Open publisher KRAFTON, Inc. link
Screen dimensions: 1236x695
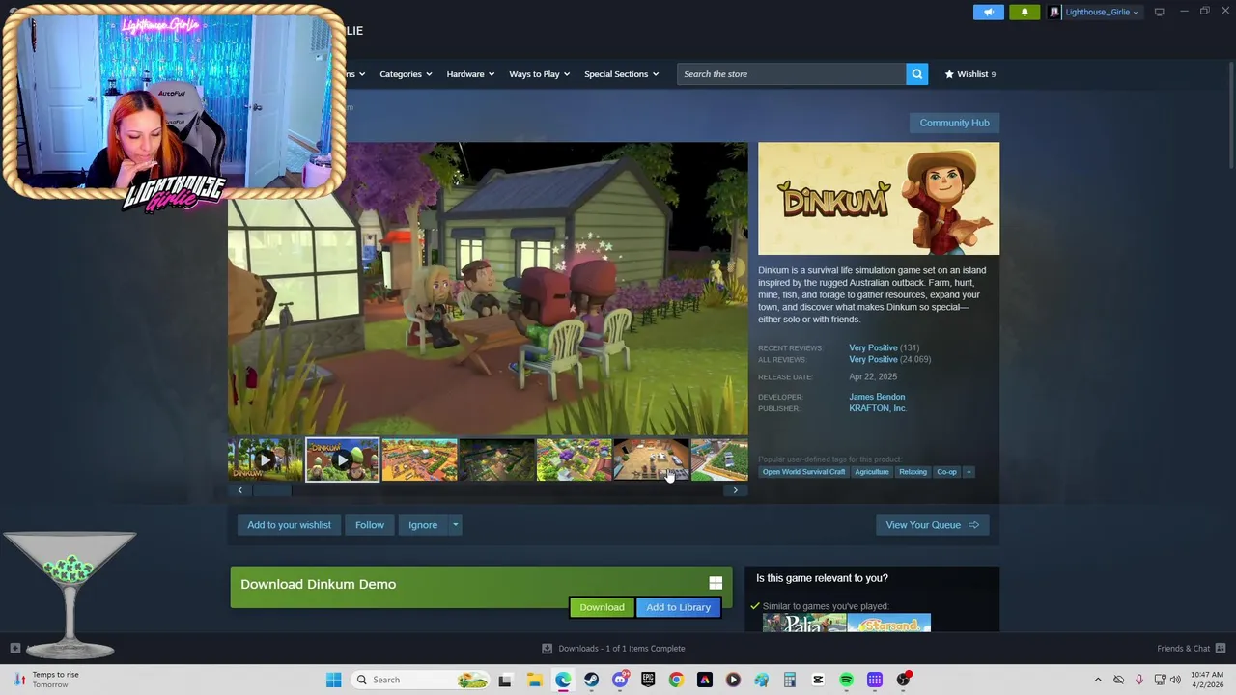click(x=877, y=408)
